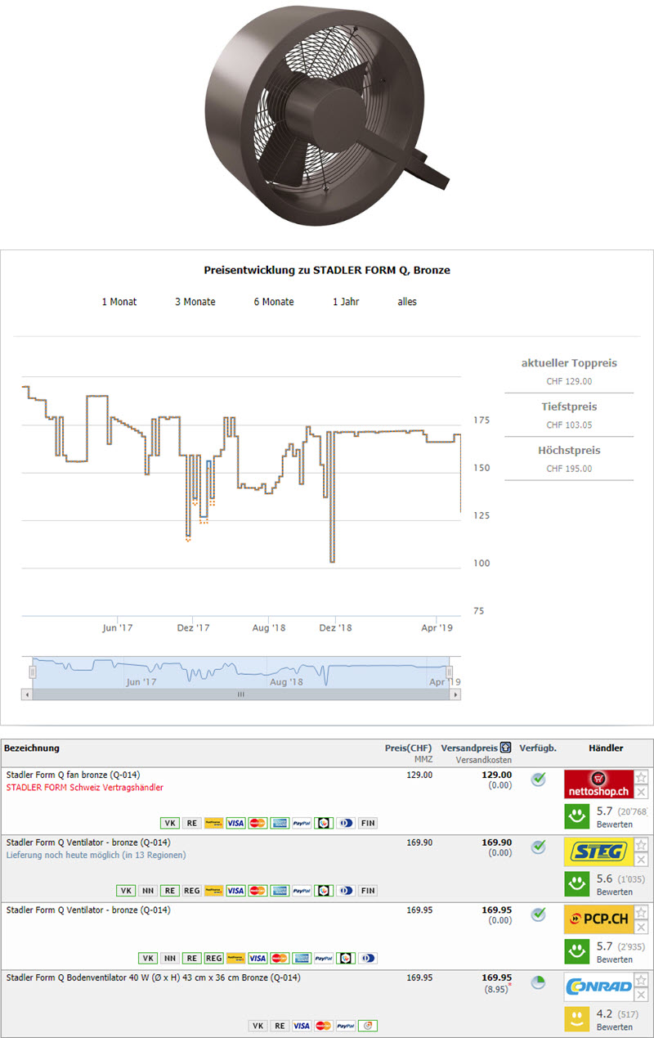Click right arrow of chart scrollbar
This screenshot has height=1038, width=654.
(455, 694)
